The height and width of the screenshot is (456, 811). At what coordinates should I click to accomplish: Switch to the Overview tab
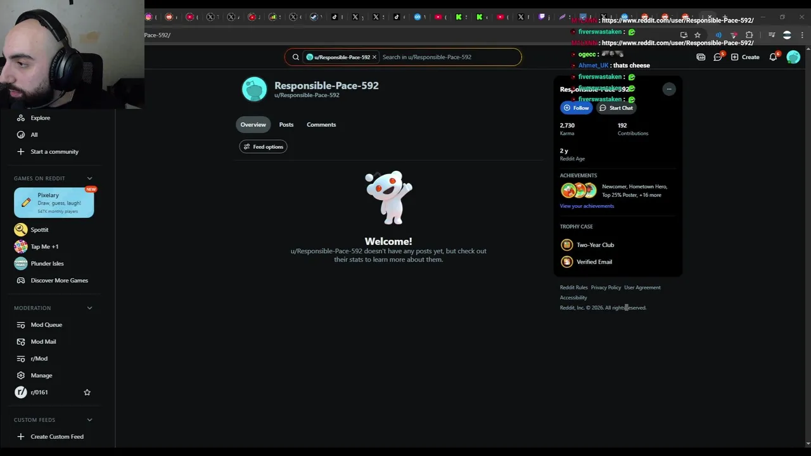coord(253,125)
